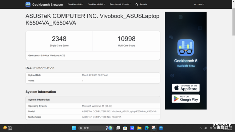Image resolution: width=235 pixels, height=132 pixels.
Task: Click the Get it on Google Play badge
Action: pyautogui.click(x=186, y=98)
